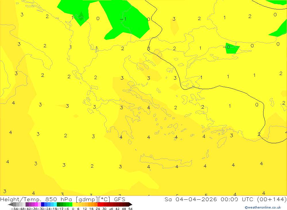Click the '-12' legend scale value
The image size is (287, 210).
pyautogui.click(x=60, y=209)
